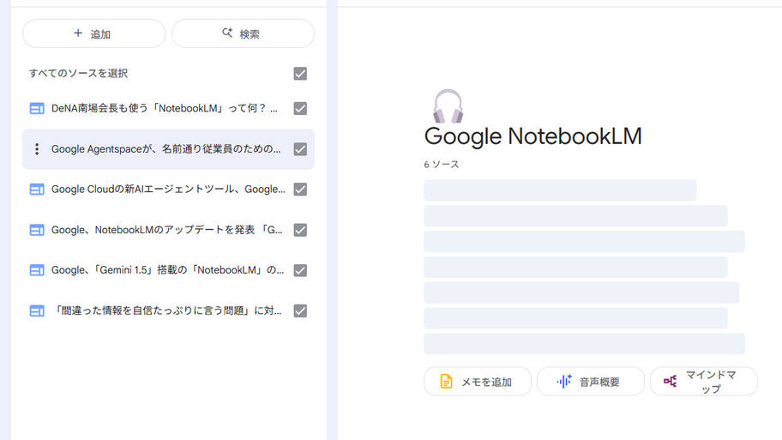Toggle checkbox for Google Cloudの新AIエージェントツール source
782x440 pixels.
pyautogui.click(x=300, y=189)
